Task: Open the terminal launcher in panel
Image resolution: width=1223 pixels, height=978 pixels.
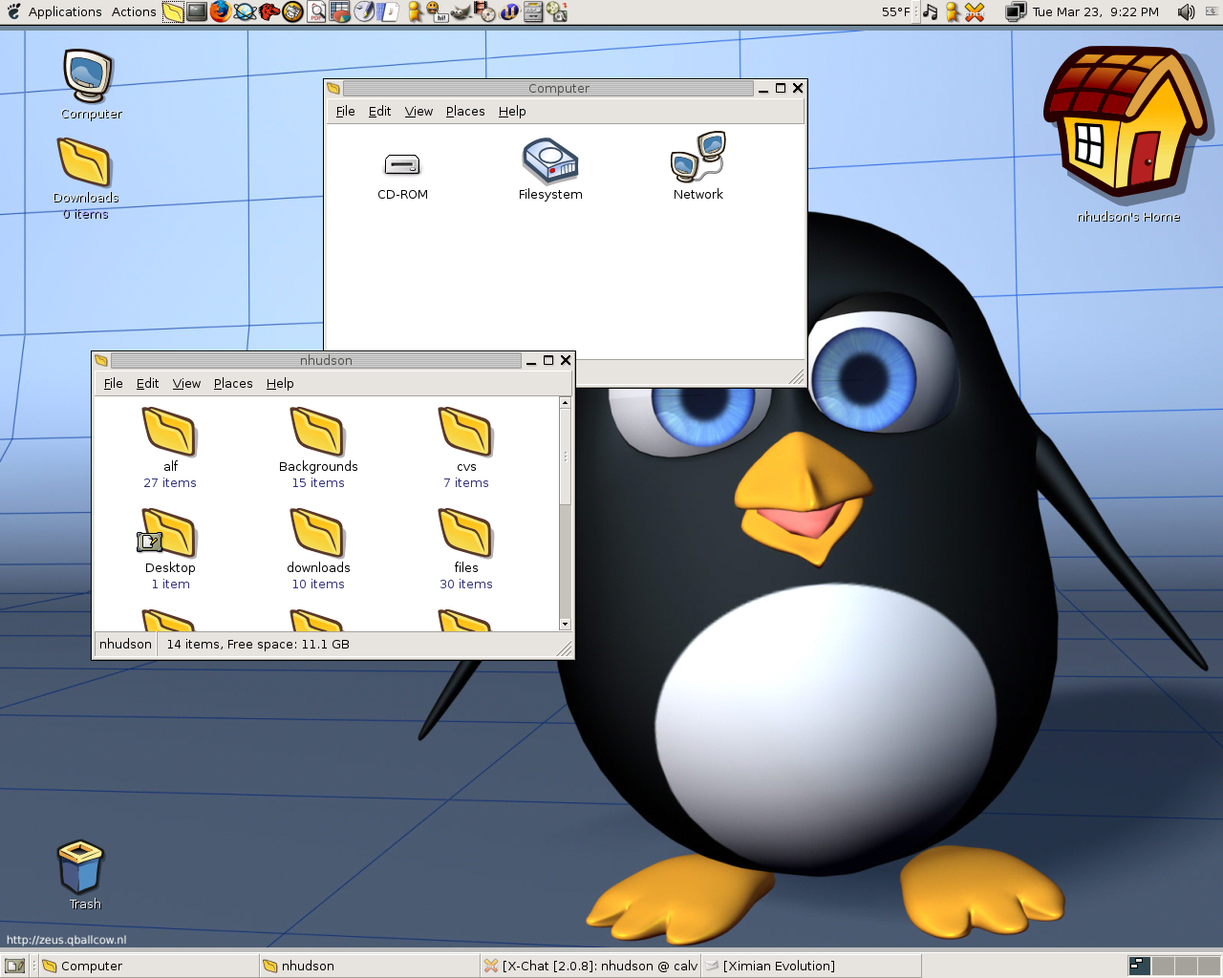Action: coord(197,11)
